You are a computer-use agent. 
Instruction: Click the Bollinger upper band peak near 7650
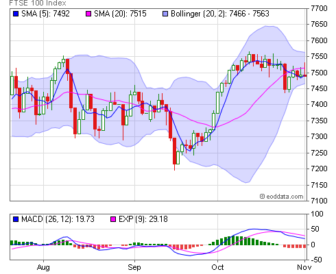coord(269,26)
